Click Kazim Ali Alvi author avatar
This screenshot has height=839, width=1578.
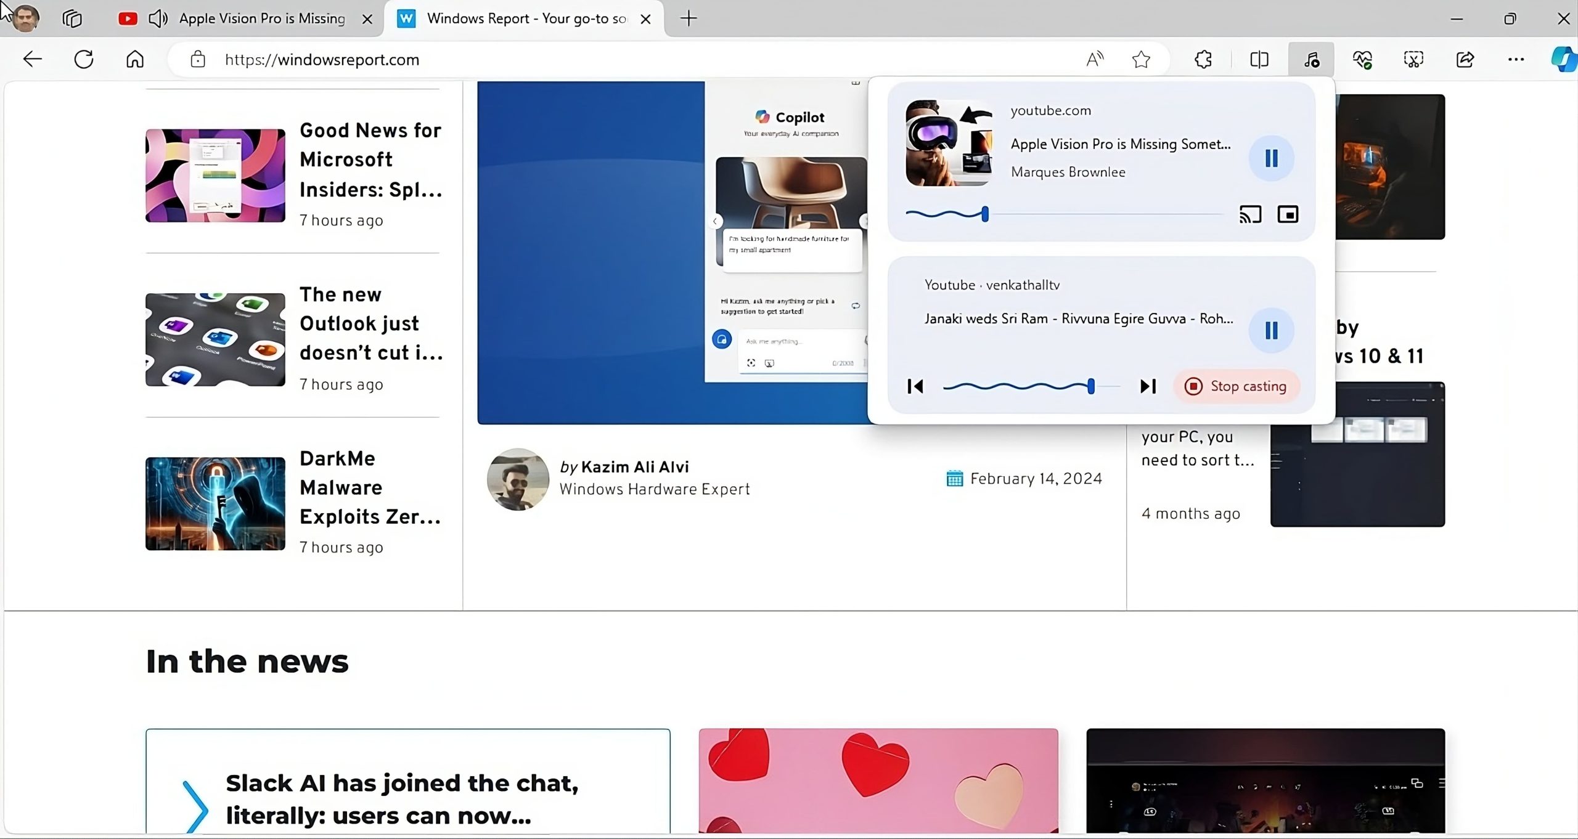(518, 479)
